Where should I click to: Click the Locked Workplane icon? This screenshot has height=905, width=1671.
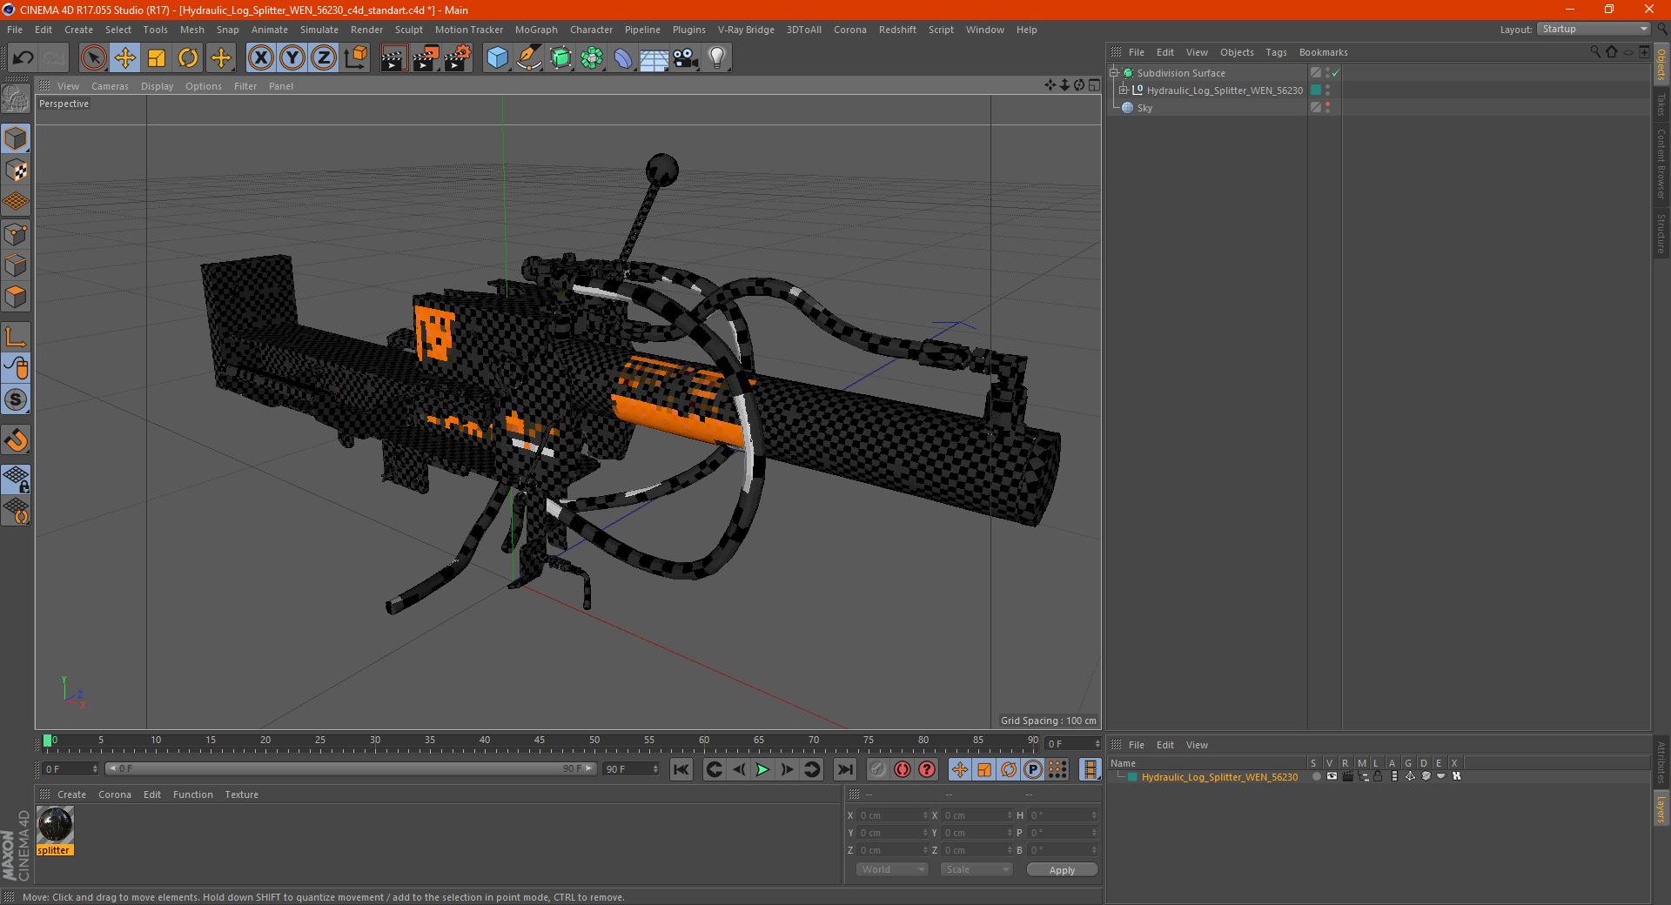tap(16, 479)
